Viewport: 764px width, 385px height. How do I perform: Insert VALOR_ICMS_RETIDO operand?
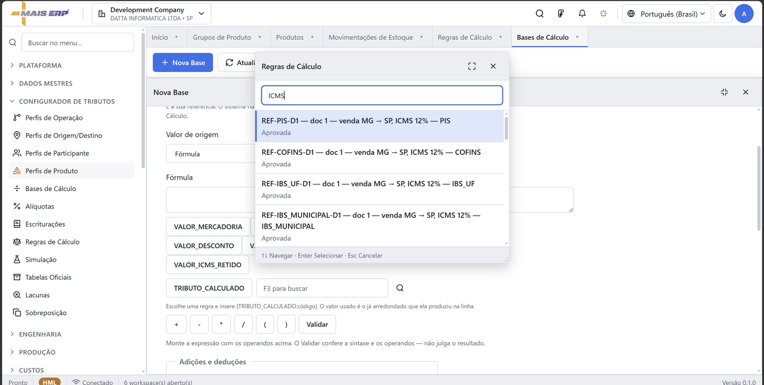208,265
